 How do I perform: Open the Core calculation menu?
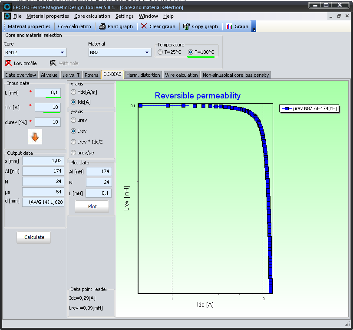(x=92, y=16)
